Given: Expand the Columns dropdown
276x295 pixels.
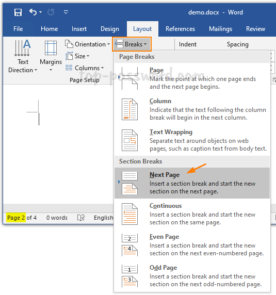Looking at the screenshot, I should pos(85,68).
